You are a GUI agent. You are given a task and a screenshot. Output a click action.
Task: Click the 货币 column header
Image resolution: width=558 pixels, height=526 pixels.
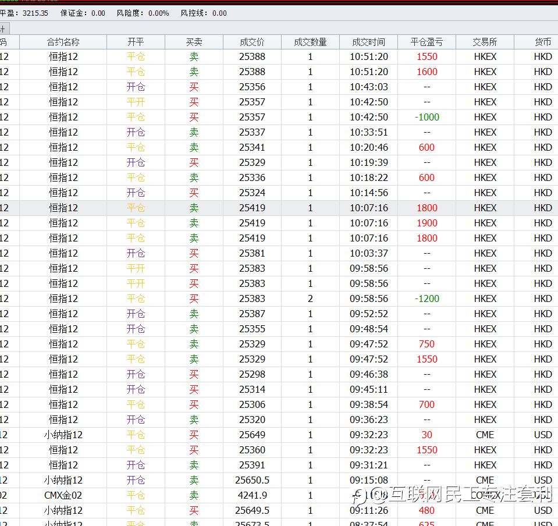543,42
